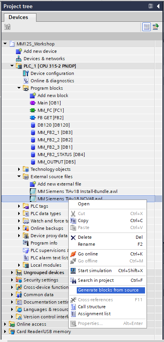The height and width of the screenshot is (342, 164).
Task: Select the Main [OB1] block icon
Action: click(33, 103)
